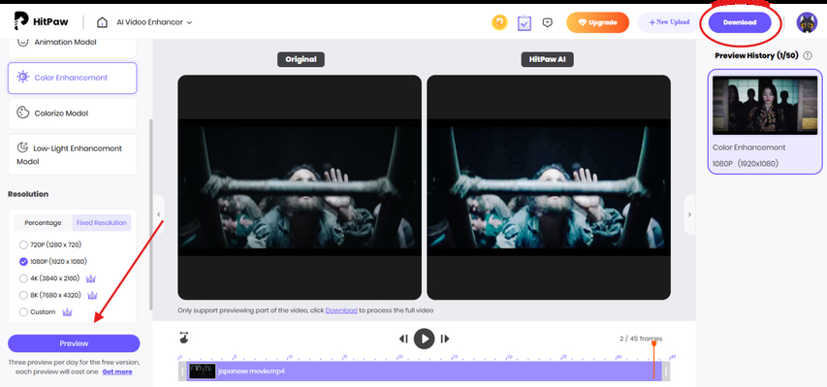Step to previous frame
This screenshot has height=387, width=827.
pos(403,339)
